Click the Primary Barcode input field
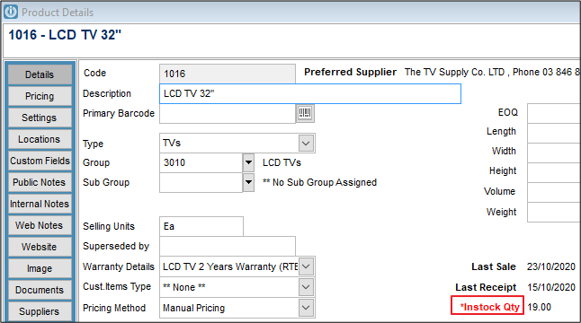581x323 pixels. [x=228, y=113]
